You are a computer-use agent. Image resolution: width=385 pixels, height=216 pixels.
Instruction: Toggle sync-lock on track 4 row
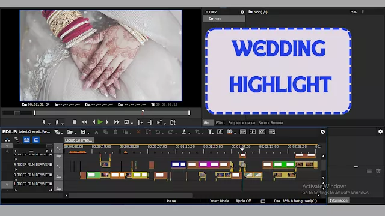click(x=58, y=166)
